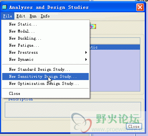Click the Close button at bottom

tap(134, 126)
